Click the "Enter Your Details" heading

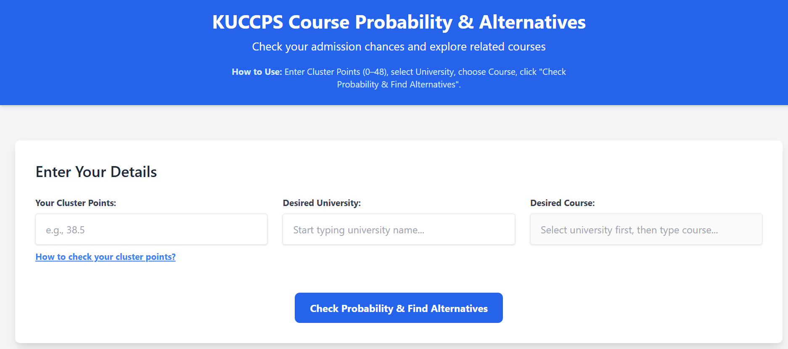(x=96, y=172)
